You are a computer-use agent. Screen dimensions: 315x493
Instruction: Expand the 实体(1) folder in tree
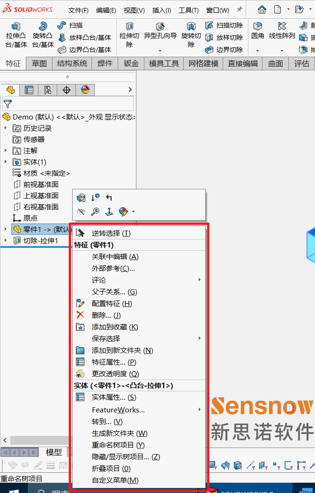click(6, 162)
